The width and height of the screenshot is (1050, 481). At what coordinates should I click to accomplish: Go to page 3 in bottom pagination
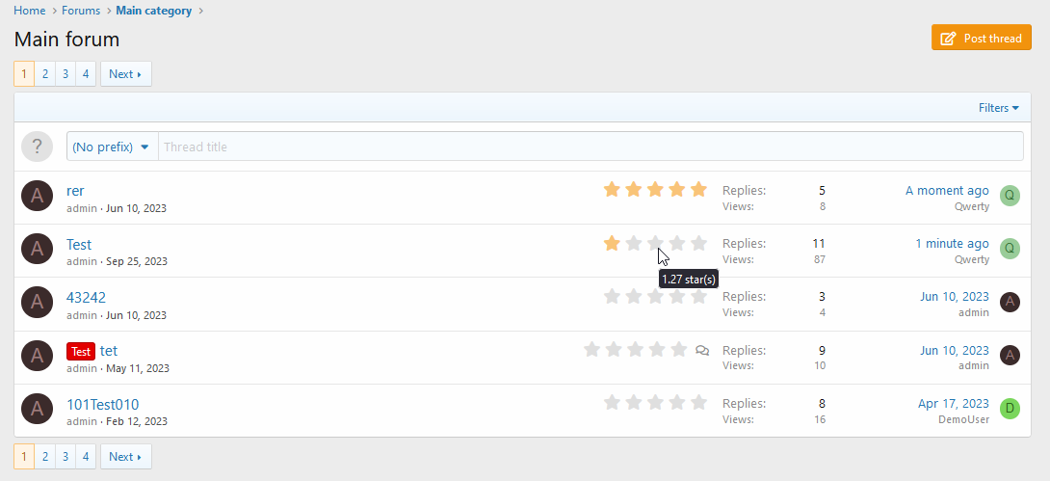(65, 457)
